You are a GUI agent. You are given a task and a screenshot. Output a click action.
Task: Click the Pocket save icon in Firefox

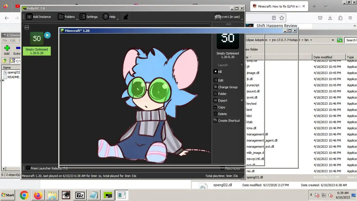coord(320,18)
